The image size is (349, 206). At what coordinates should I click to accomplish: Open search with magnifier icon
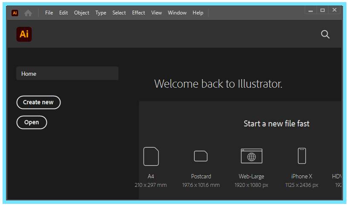[325, 34]
